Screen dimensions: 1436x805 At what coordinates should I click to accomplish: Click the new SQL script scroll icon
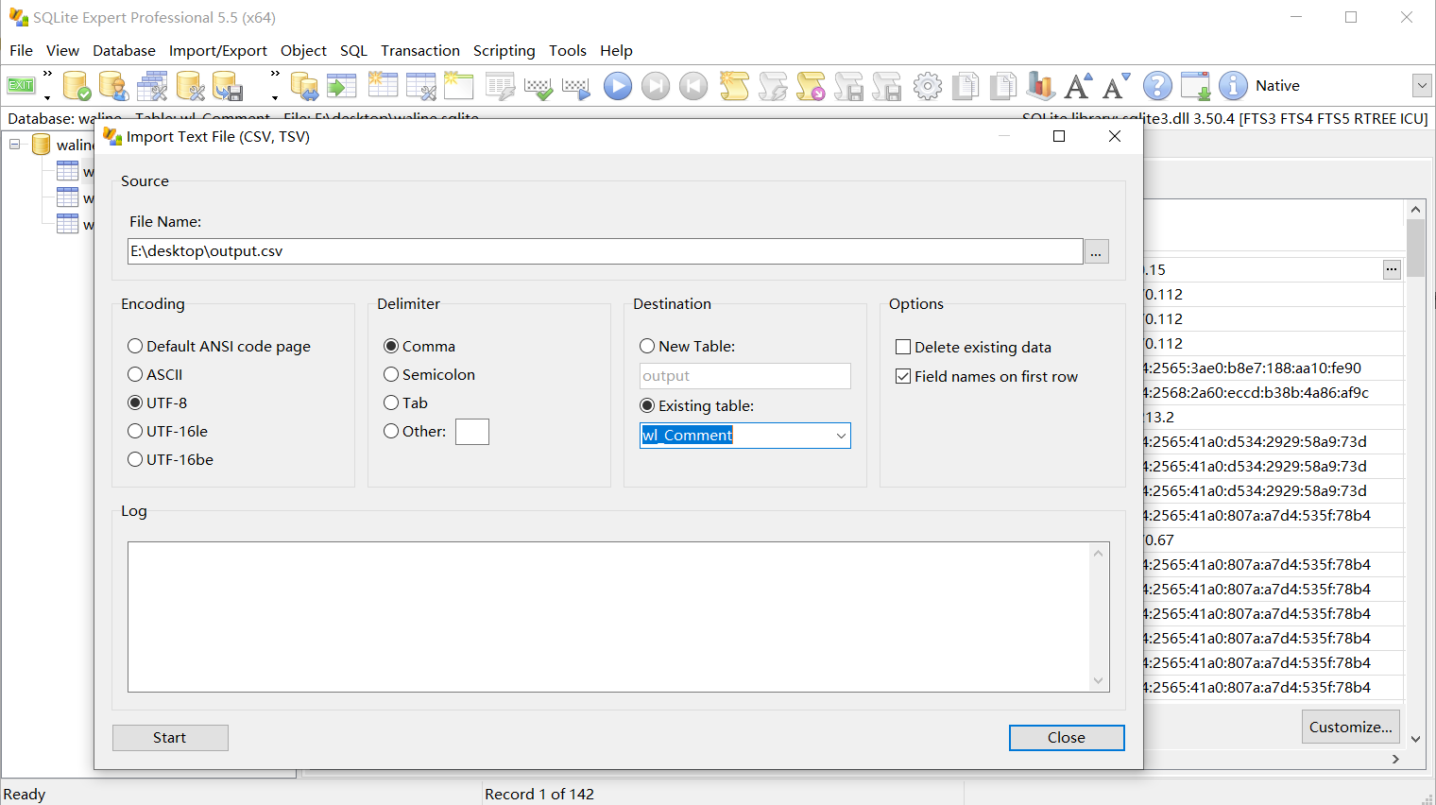coord(734,86)
